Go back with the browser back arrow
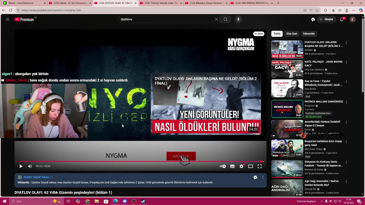The width and height of the screenshot is (365, 205). (4, 10)
